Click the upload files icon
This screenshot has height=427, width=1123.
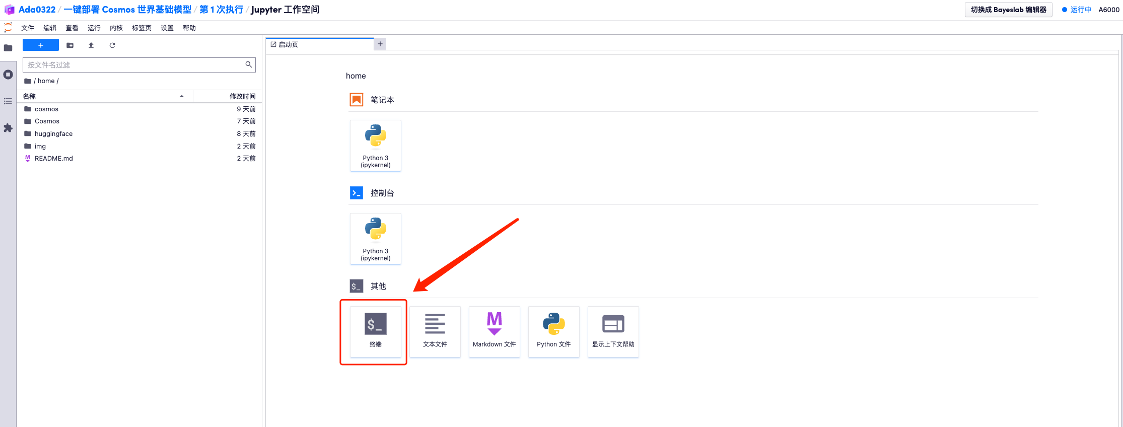tap(91, 45)
